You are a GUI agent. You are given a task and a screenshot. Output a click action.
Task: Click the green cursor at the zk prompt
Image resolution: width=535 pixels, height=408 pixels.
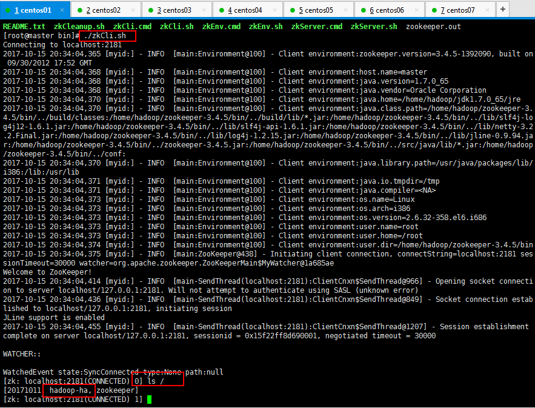149,400
